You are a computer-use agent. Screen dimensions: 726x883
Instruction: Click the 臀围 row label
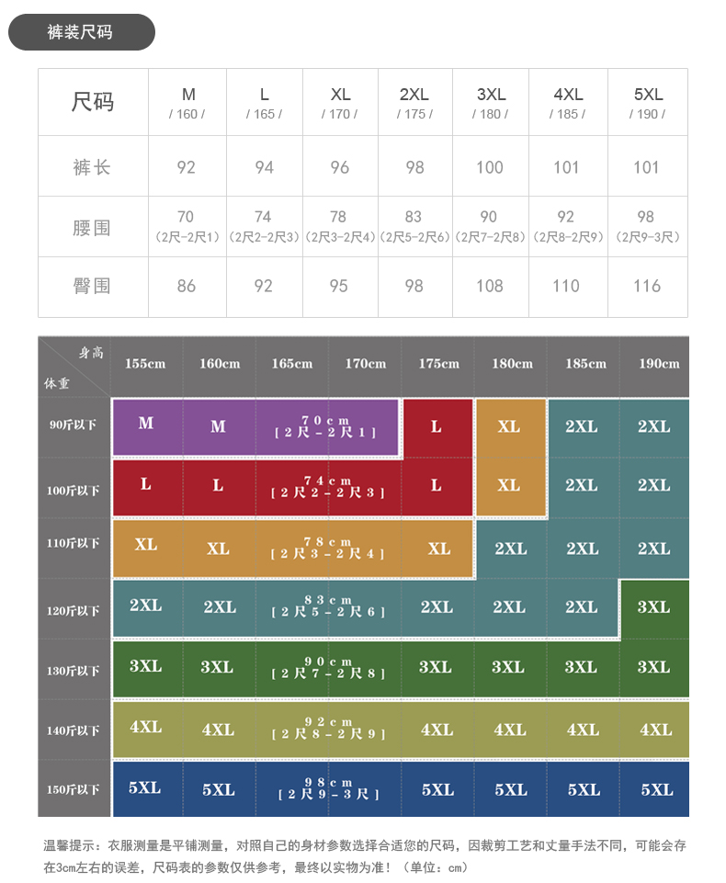(x=93, y=287)
